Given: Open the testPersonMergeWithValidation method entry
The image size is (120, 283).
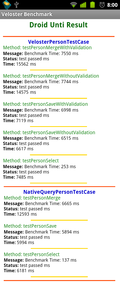Looking at the screenshot, I should [x=47, y=48].
